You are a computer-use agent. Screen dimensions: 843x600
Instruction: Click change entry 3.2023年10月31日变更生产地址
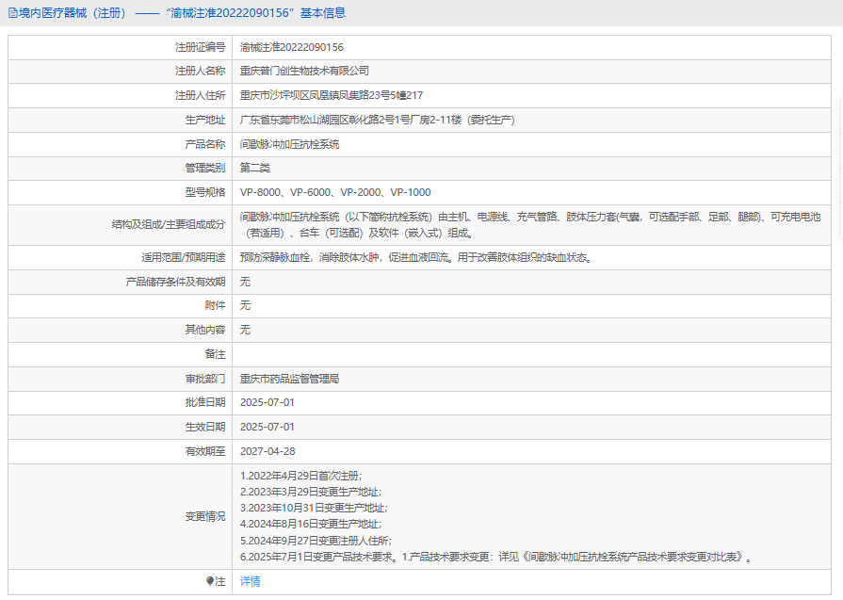tap(314, 508)
